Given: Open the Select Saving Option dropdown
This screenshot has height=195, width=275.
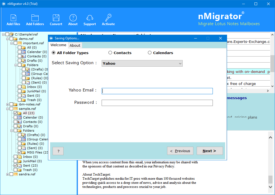Looking at the screenshot, I should [x=142, y=63].
